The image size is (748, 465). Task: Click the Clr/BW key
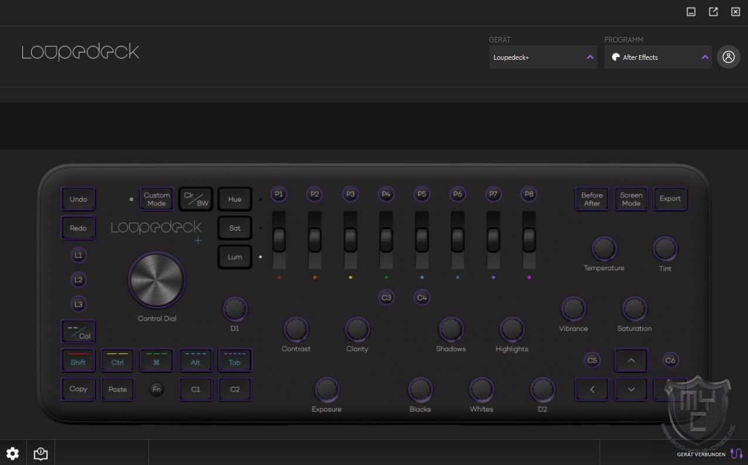[195, 199]
